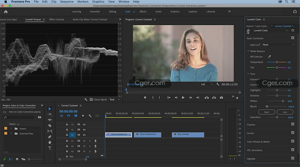Select the Type tool
This screenshot has height=167, width=300.
coord(50,148)
